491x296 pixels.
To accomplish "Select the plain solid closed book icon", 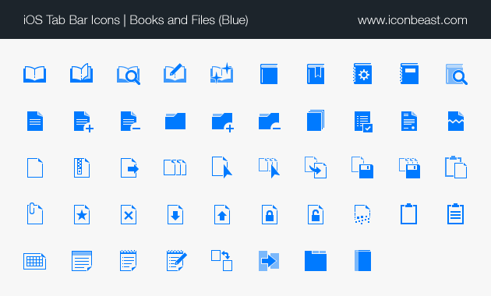I will 269,74.
